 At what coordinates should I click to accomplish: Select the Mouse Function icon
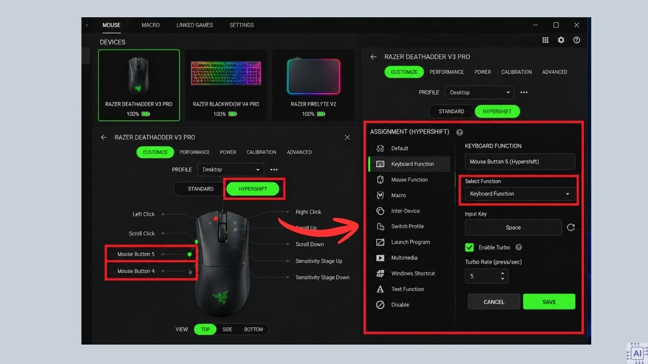[380, 180]
